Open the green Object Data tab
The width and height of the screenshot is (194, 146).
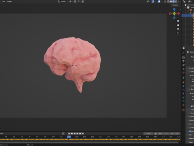pos(183,101)
